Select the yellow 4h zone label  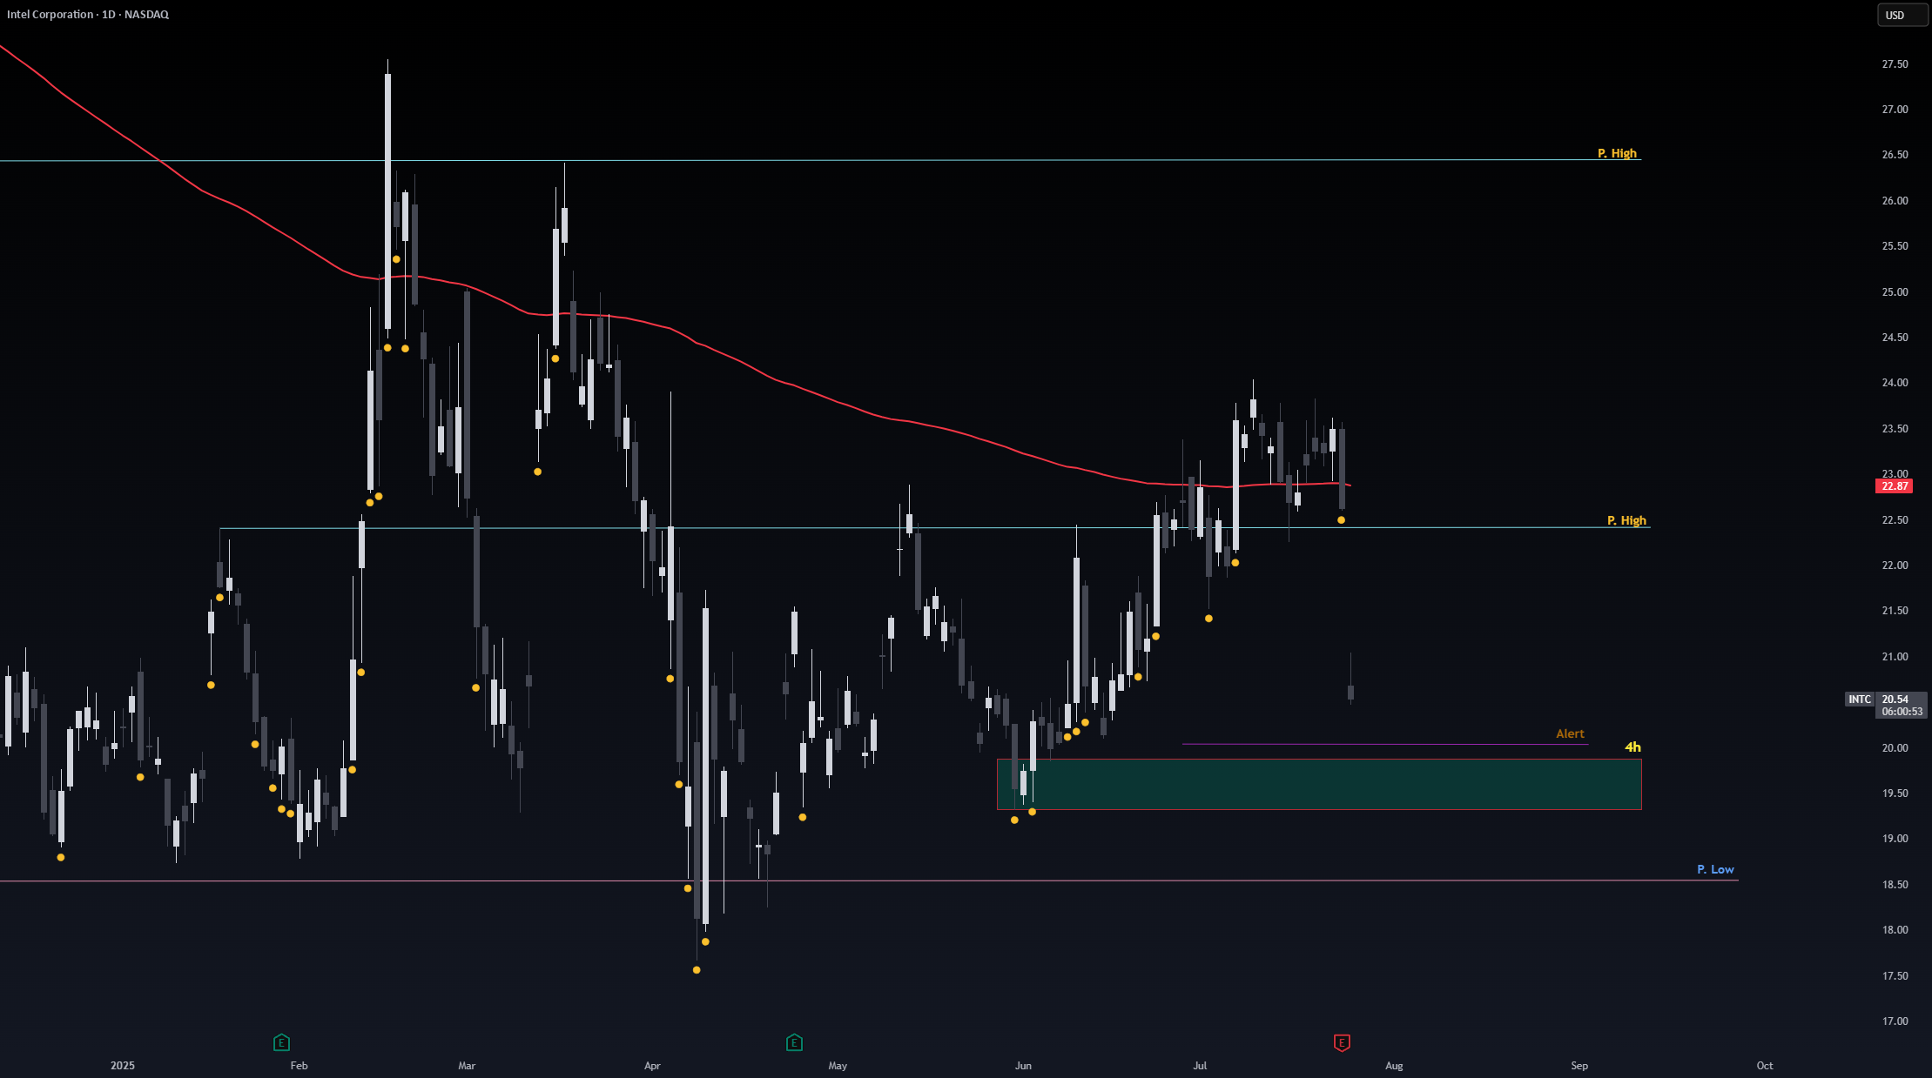click(x=1632, y=747)
